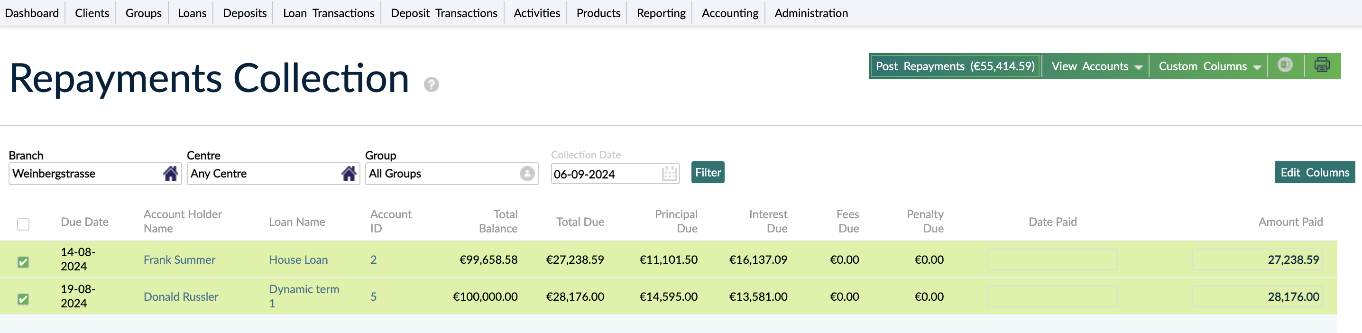Uncheck Donald Russler row checkbox

(x=23, y=299)
